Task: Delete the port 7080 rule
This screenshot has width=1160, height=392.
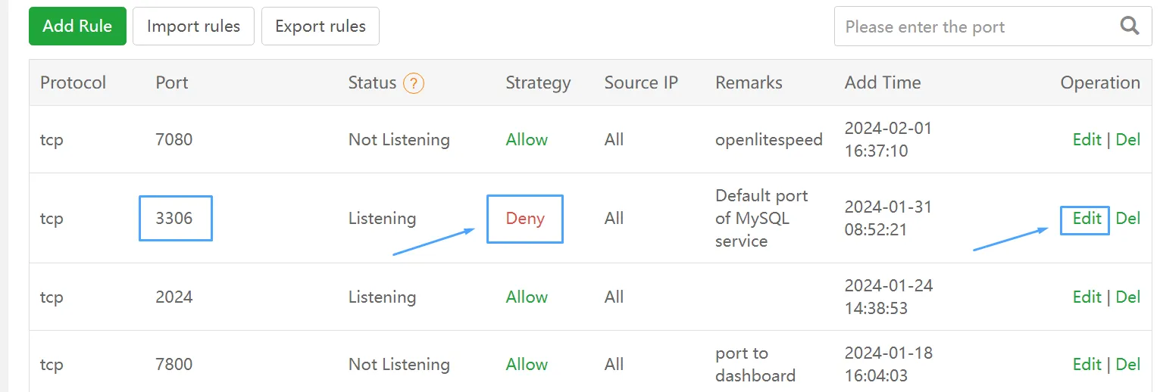Action: click(1127, 139)
